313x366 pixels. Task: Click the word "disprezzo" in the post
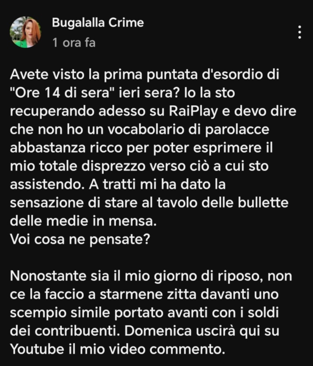tap(114, 167)
